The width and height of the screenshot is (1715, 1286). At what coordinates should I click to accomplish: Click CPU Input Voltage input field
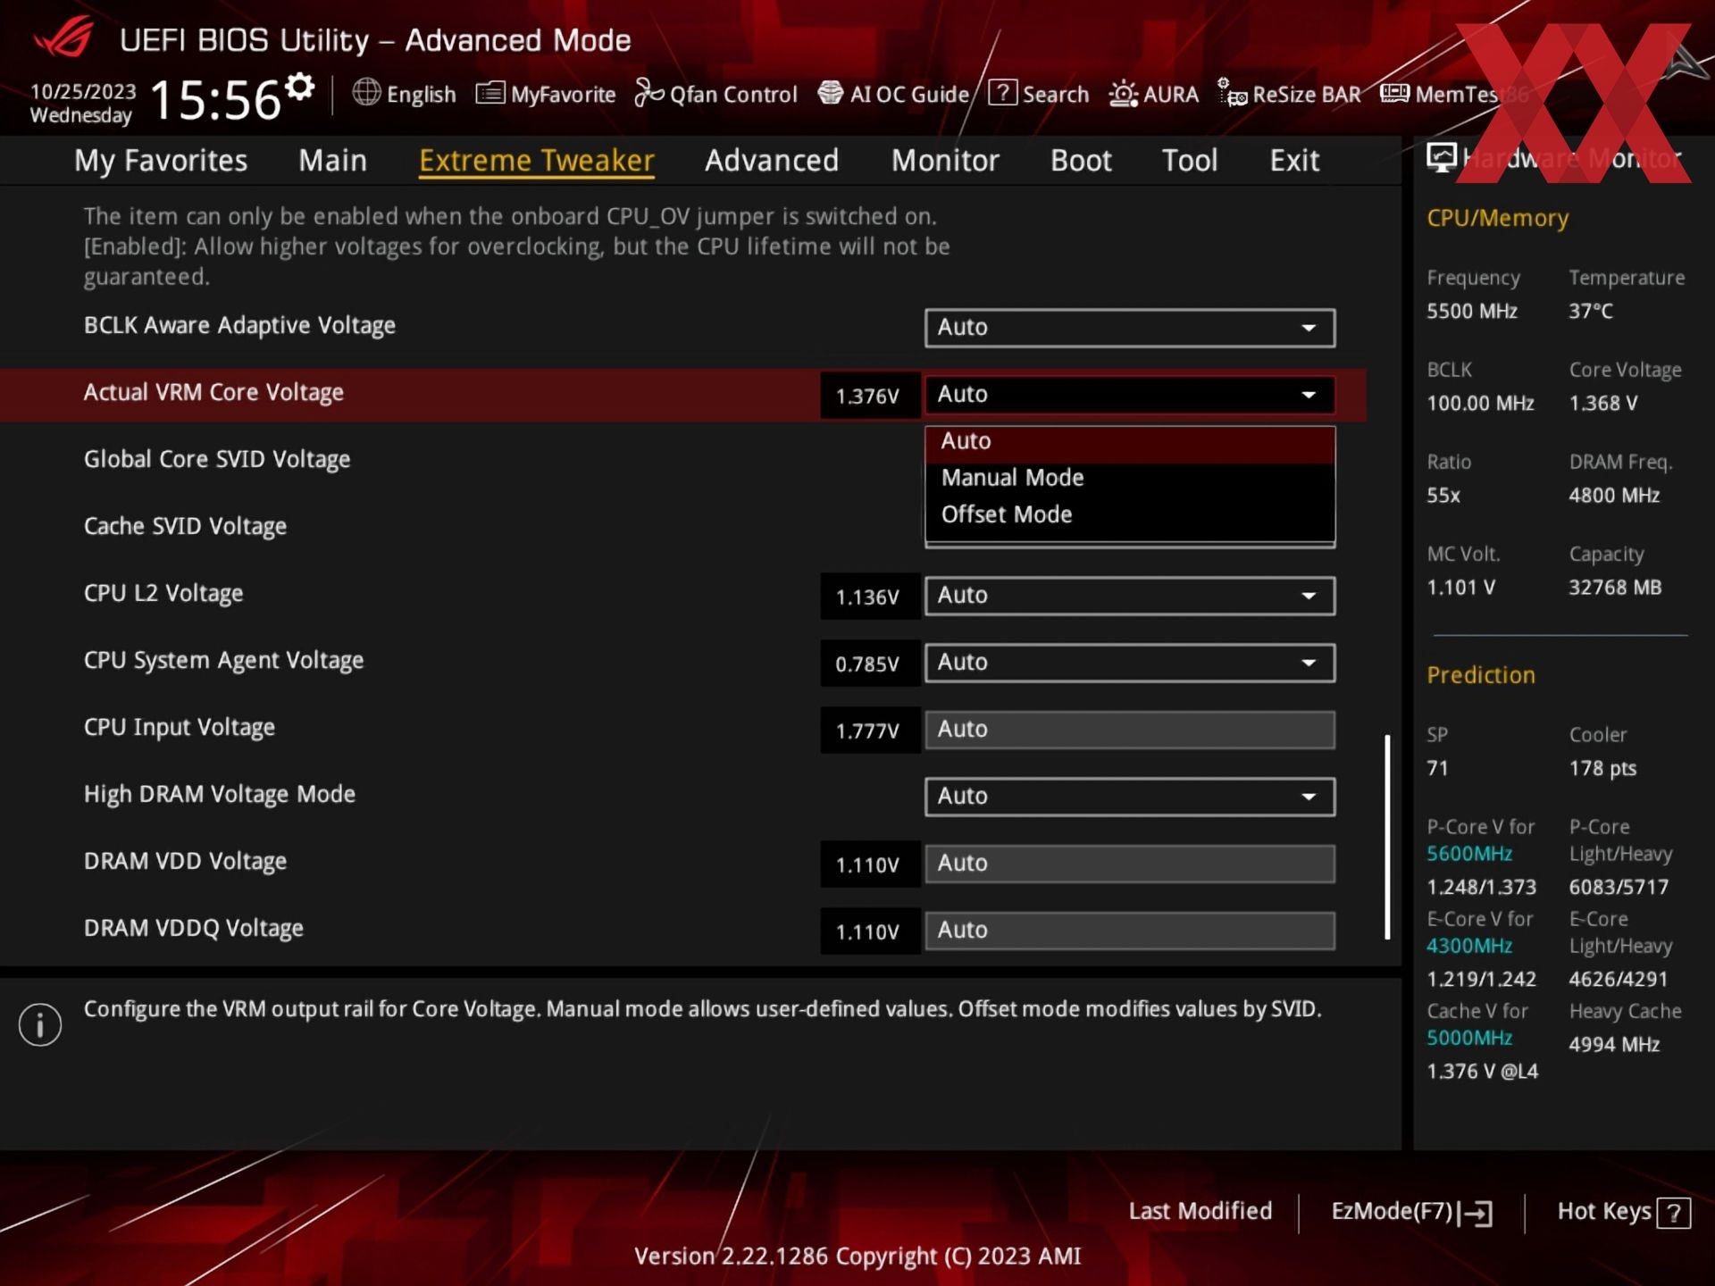pos(1130,730)
